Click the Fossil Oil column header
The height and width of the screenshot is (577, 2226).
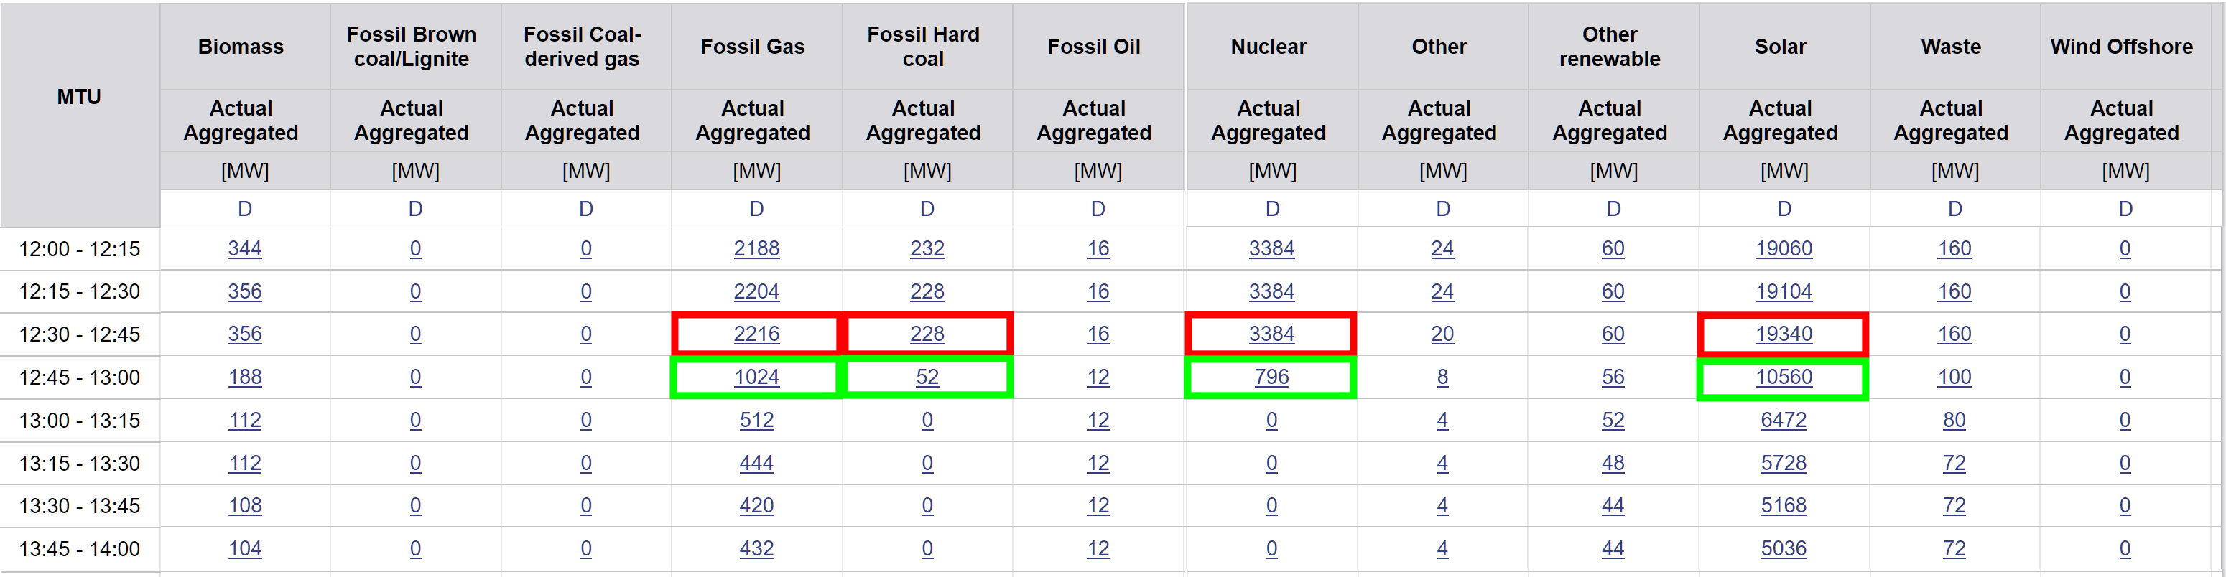[1093, 47]
